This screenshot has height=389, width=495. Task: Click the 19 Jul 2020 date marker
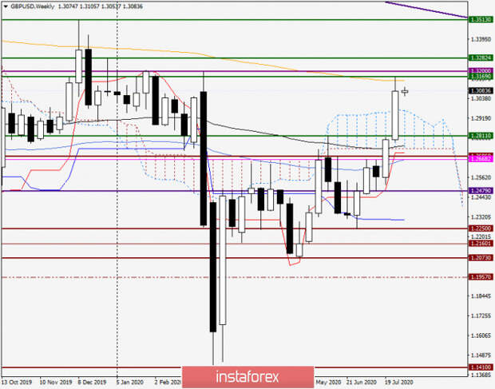coord(398,383)
